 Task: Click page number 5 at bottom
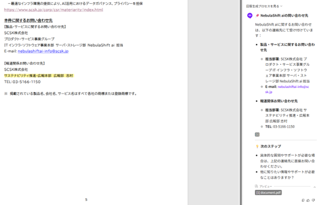point(86,199)
